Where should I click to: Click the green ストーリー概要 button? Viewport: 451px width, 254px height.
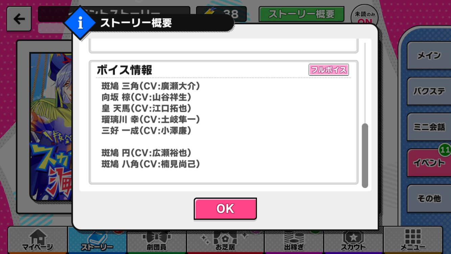pos(302,14)
